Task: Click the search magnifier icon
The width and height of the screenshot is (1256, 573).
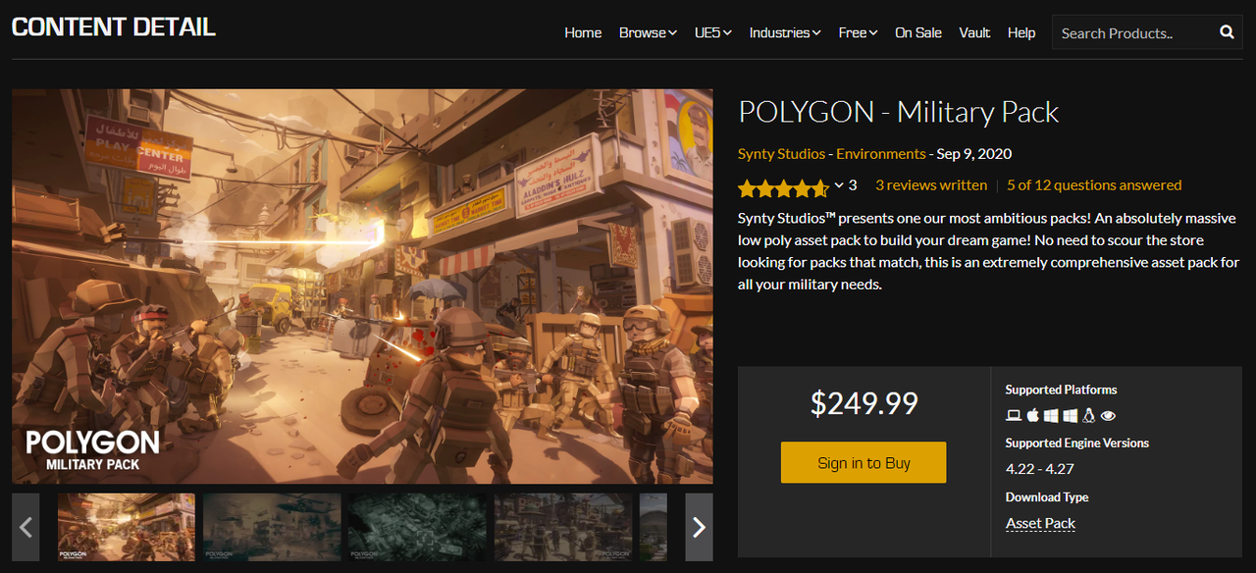Action: tap(1227, 32)
